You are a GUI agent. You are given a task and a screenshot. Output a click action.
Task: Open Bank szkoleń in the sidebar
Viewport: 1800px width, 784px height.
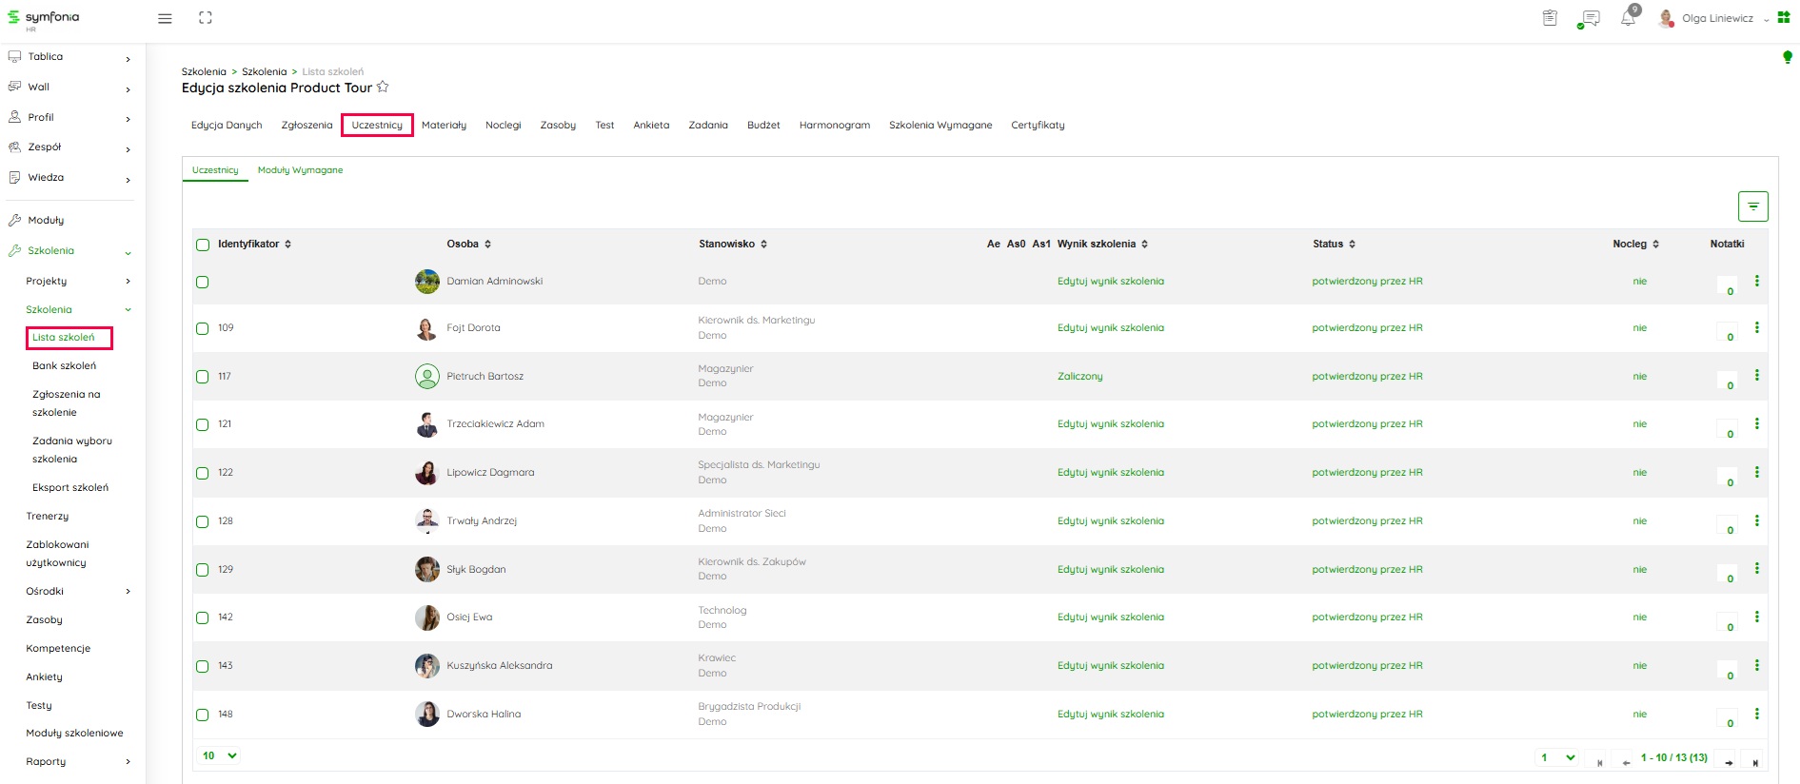pos(64,366)
